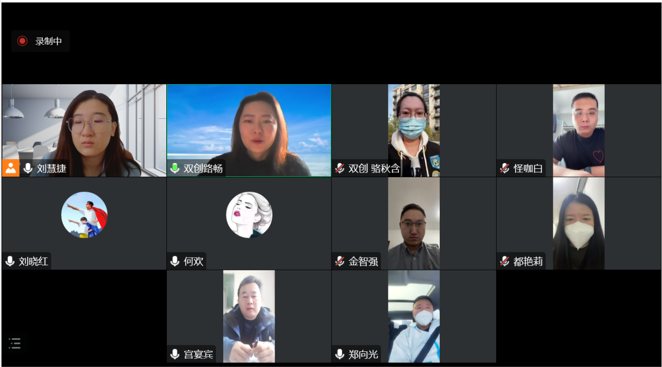Click the red recording indicator icon
This screenshot has height=367, width=662.
(x=22, y=41)
